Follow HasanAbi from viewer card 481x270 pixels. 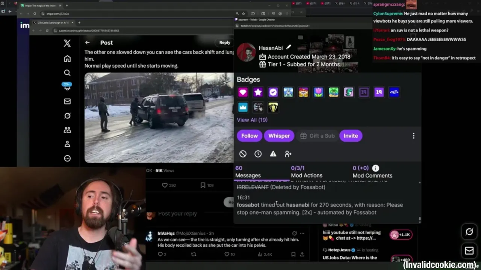click(250, 136)
